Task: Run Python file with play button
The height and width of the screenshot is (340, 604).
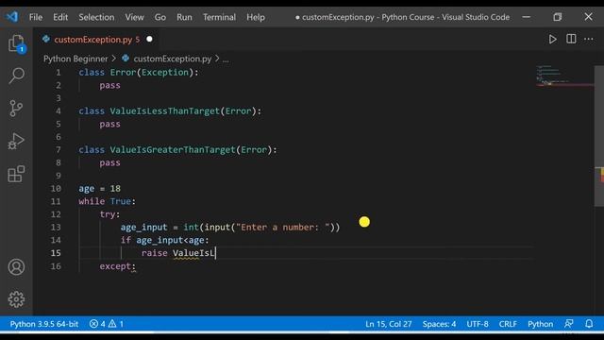Action: pyautogui.click(x=552, y=40)
